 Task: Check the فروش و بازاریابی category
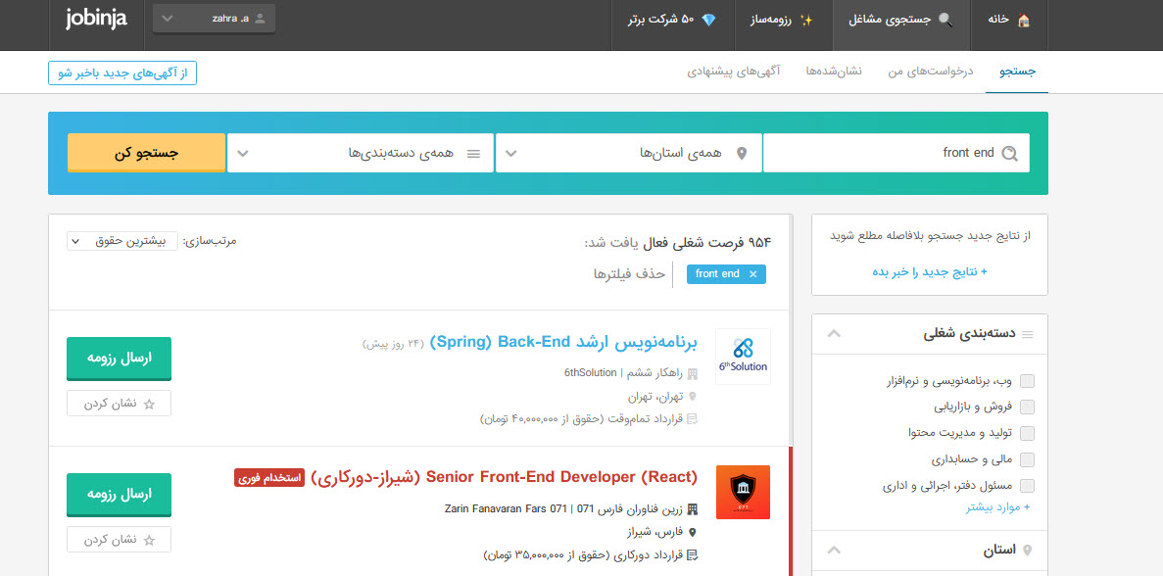[1027, 407]
